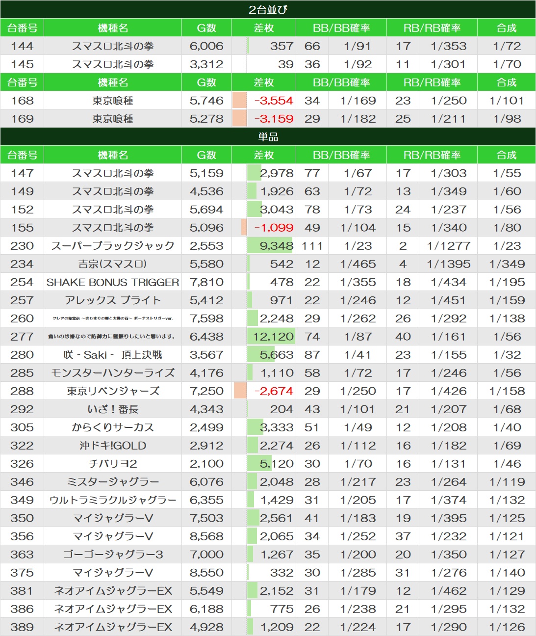Click the 1/23 combined probability cell
Viewport: 536px width, 636px height.
[x=507, y=246]
